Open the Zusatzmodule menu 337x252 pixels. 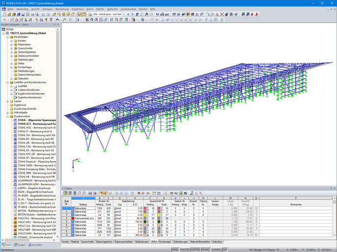click(x=128, y=9)
